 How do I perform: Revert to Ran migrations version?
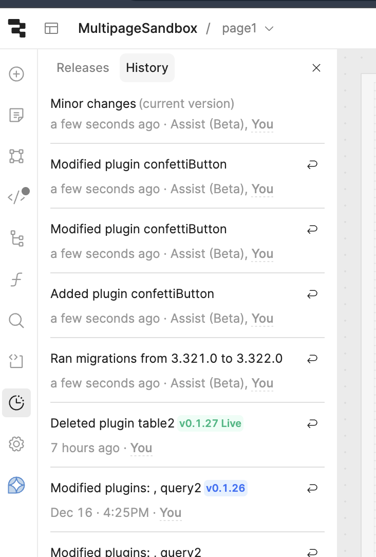312,359
